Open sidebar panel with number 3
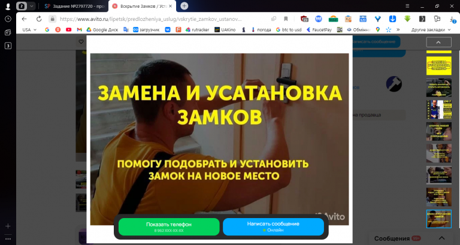 tap(8, 46)
